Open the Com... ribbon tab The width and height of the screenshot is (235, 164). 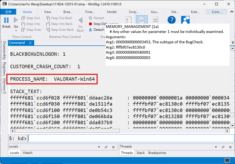[217, 12]
